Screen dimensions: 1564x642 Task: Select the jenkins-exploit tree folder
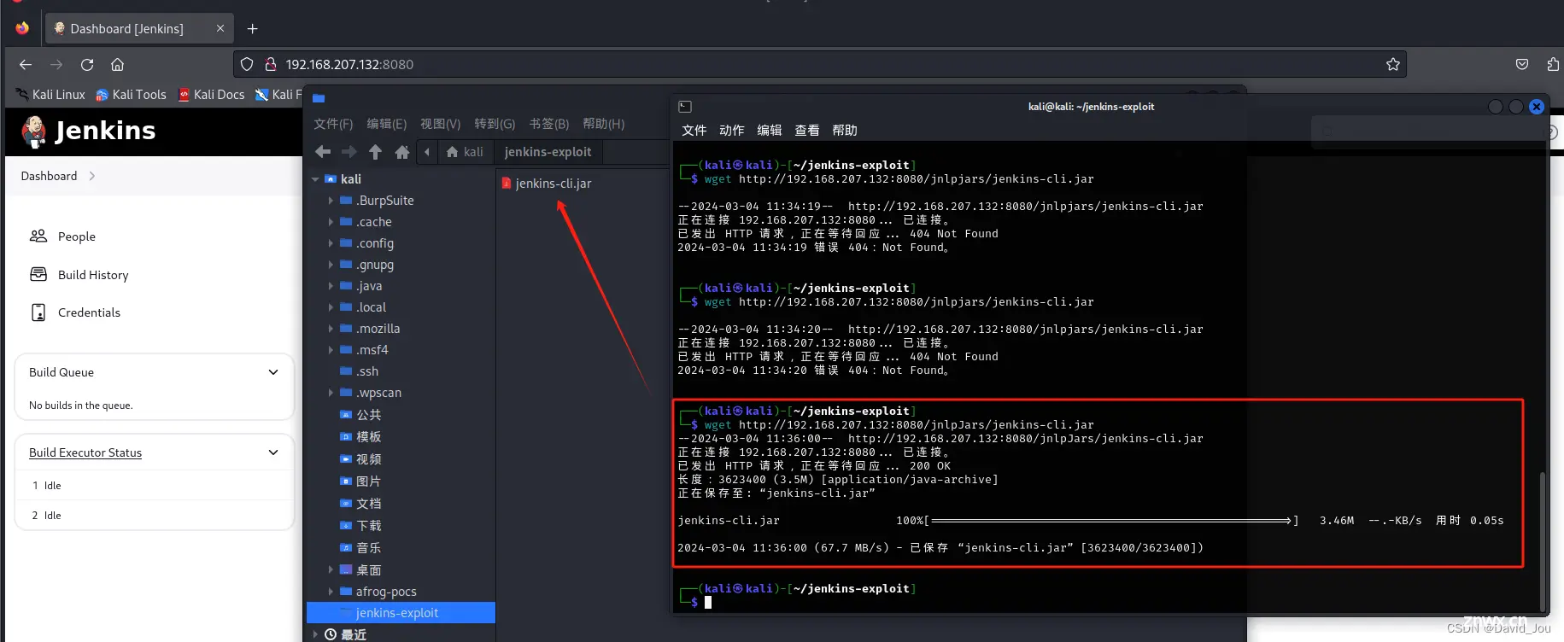pyautogui.click(x=401, y=613)
